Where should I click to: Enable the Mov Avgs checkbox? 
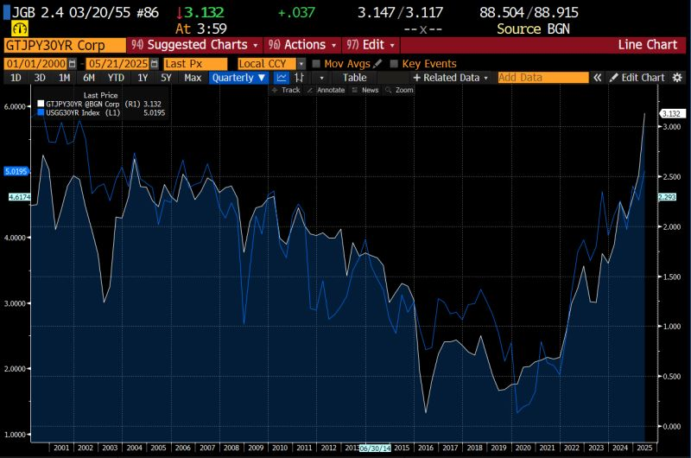click(x=316, y=64)
